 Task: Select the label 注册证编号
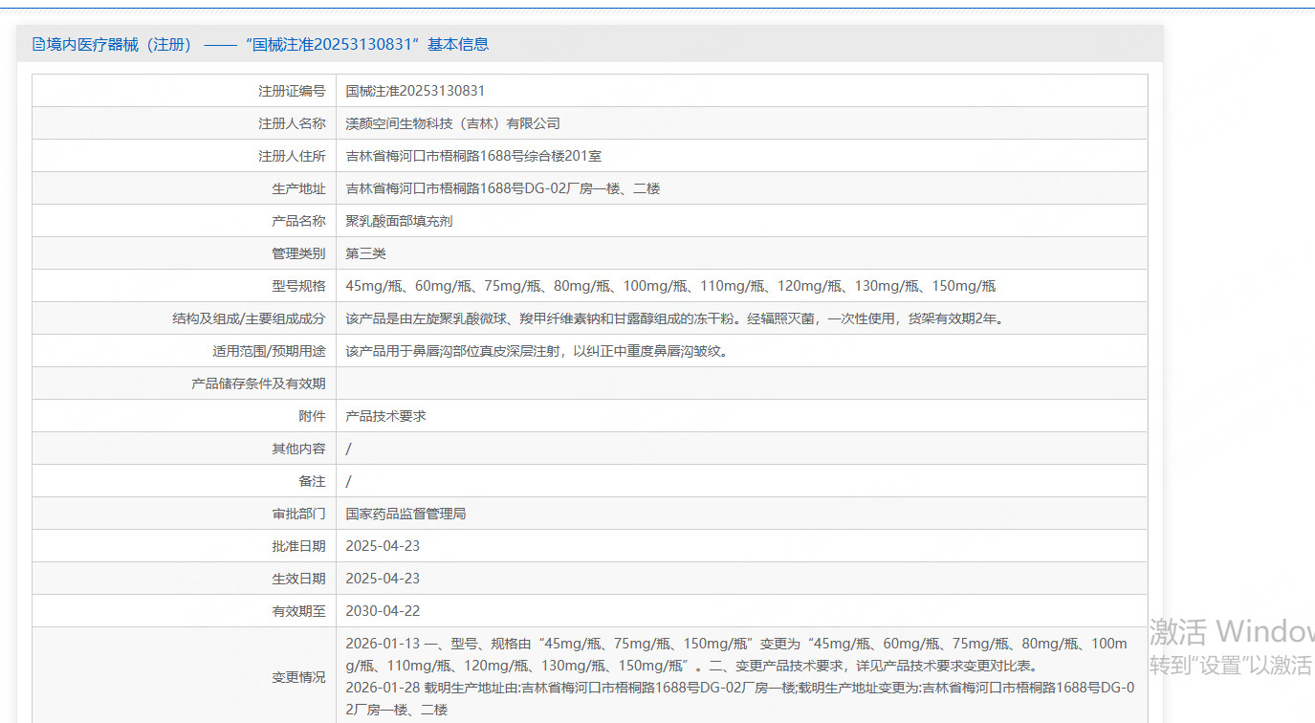292,91
